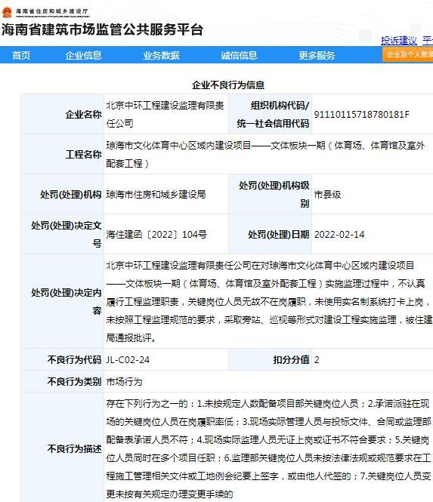Follow the 投诉建议 link
433x502 pixels.
(399, 41)
